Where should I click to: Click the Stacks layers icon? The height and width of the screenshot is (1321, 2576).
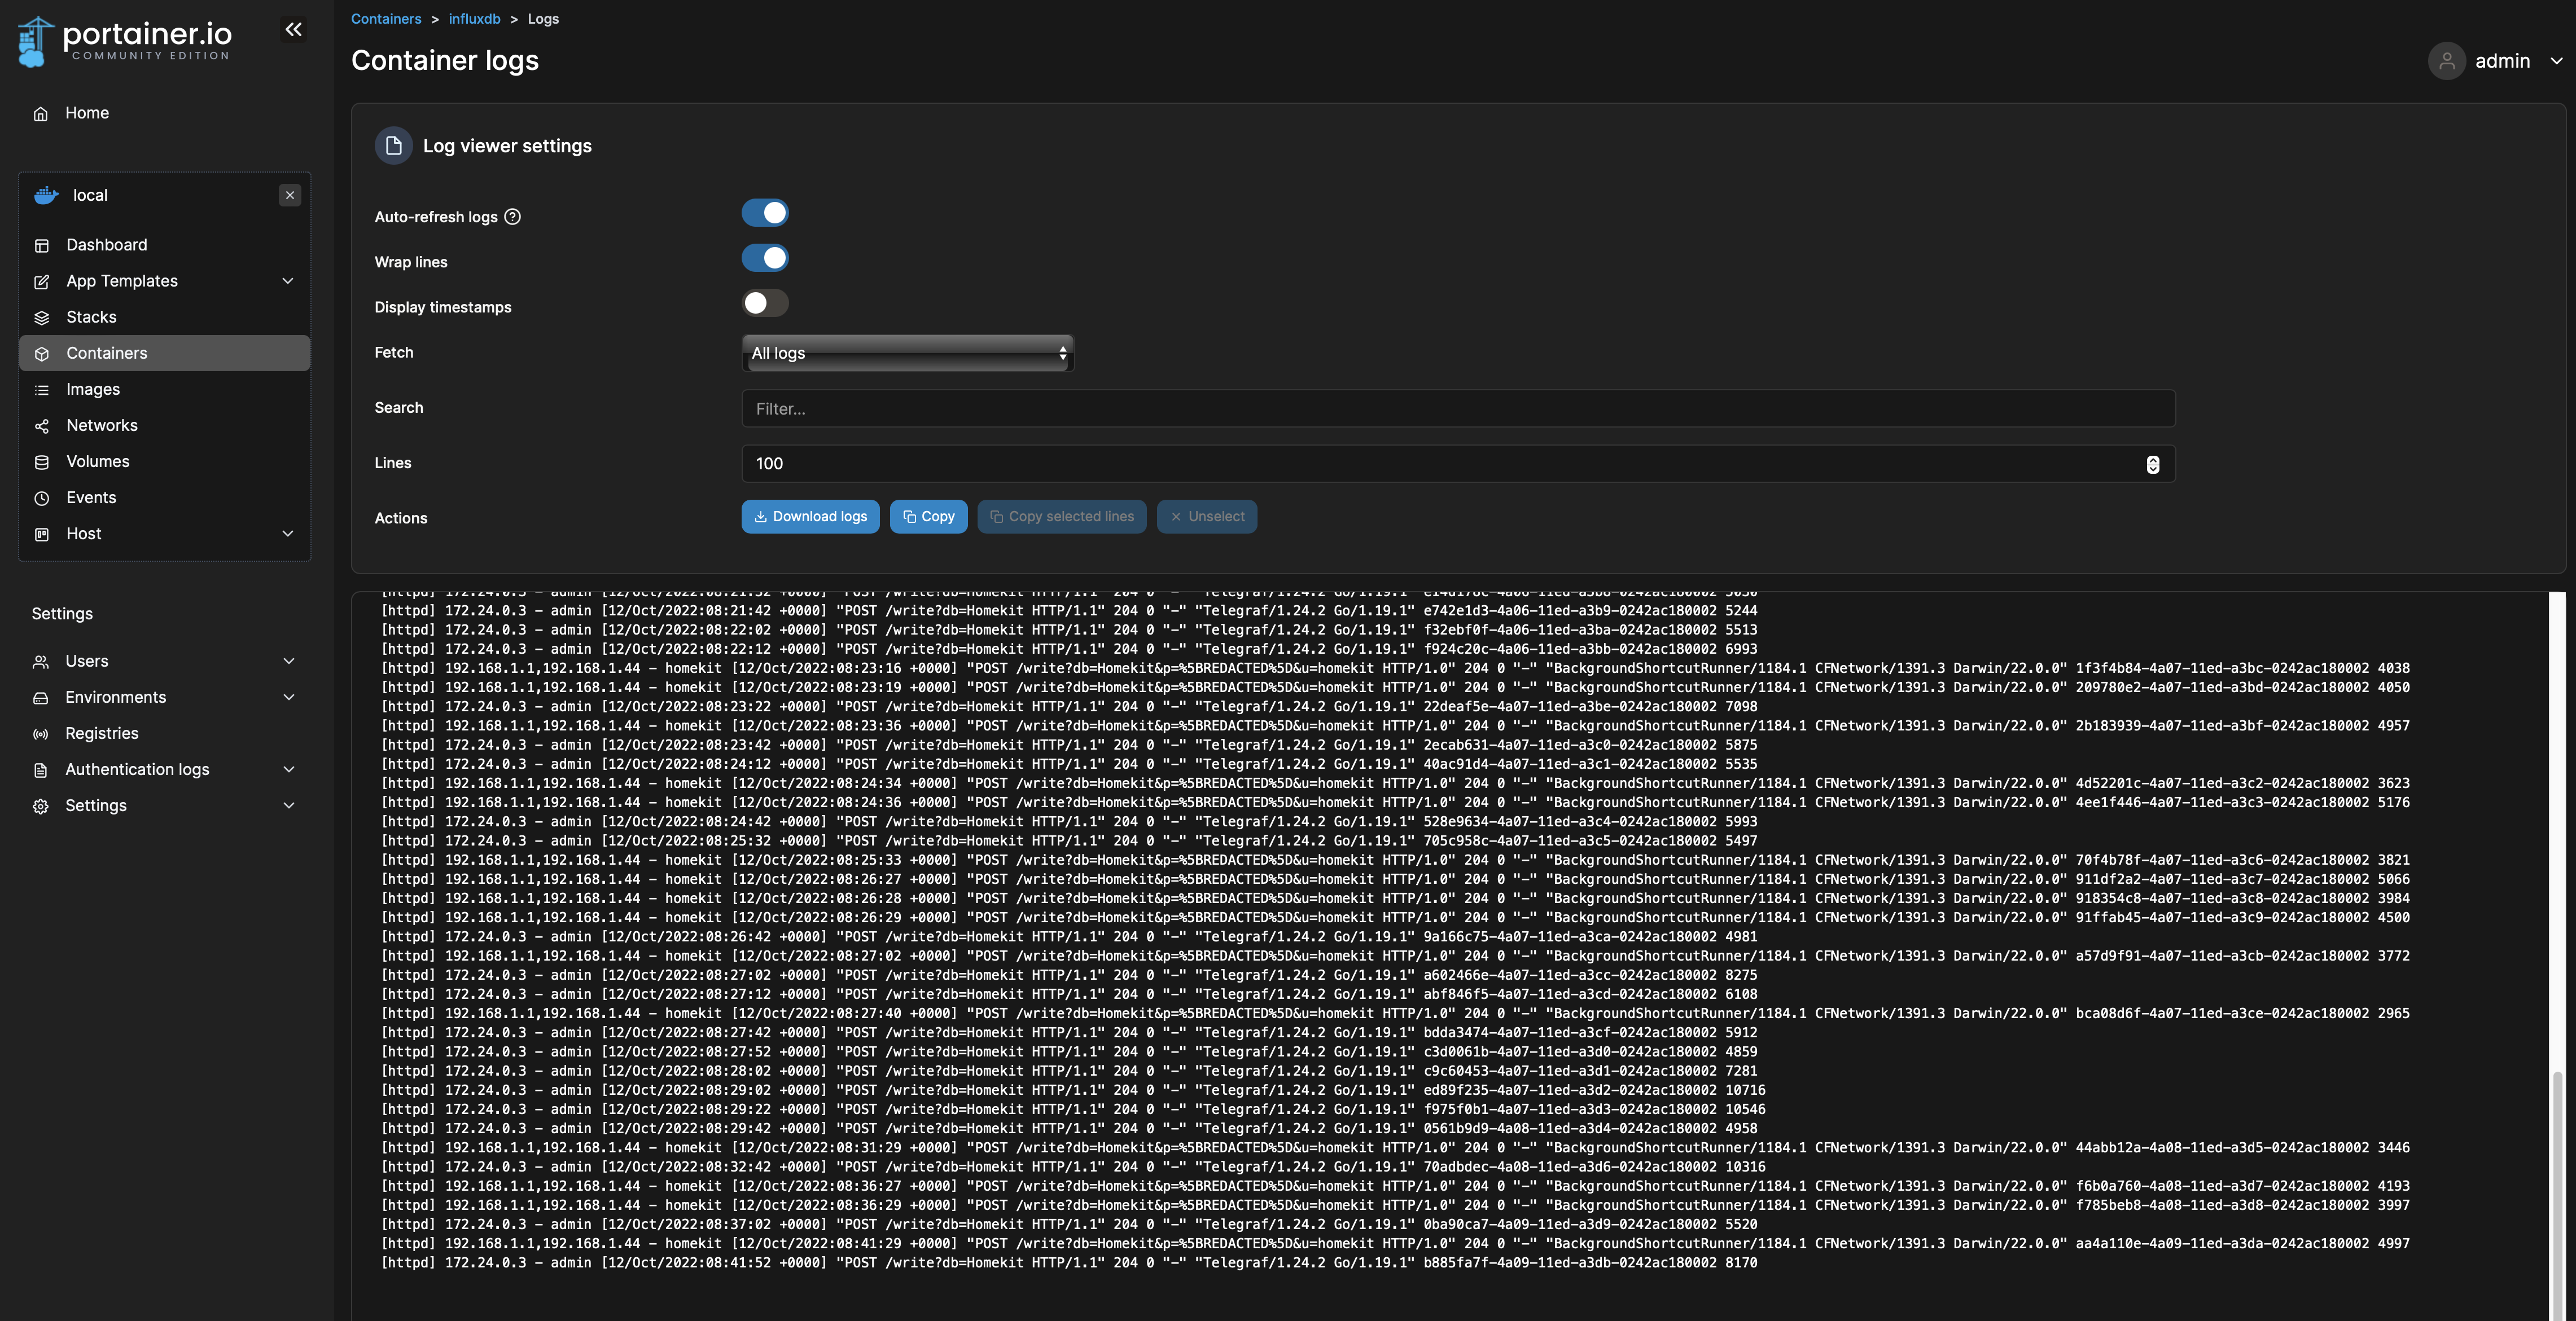[x=42, y=318]
